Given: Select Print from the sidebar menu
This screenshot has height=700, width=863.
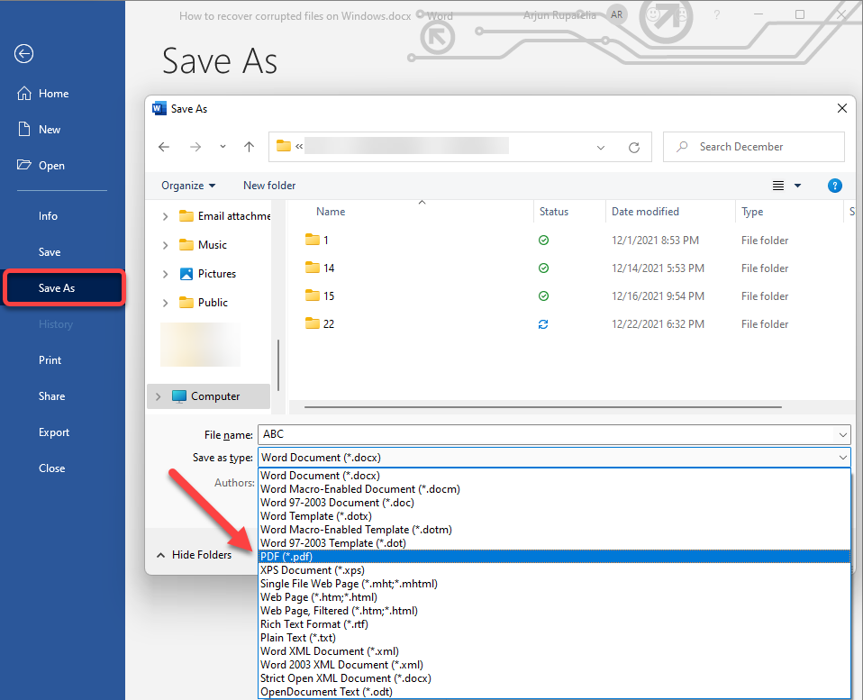Looking at the screenshot, I should point(50,359).
